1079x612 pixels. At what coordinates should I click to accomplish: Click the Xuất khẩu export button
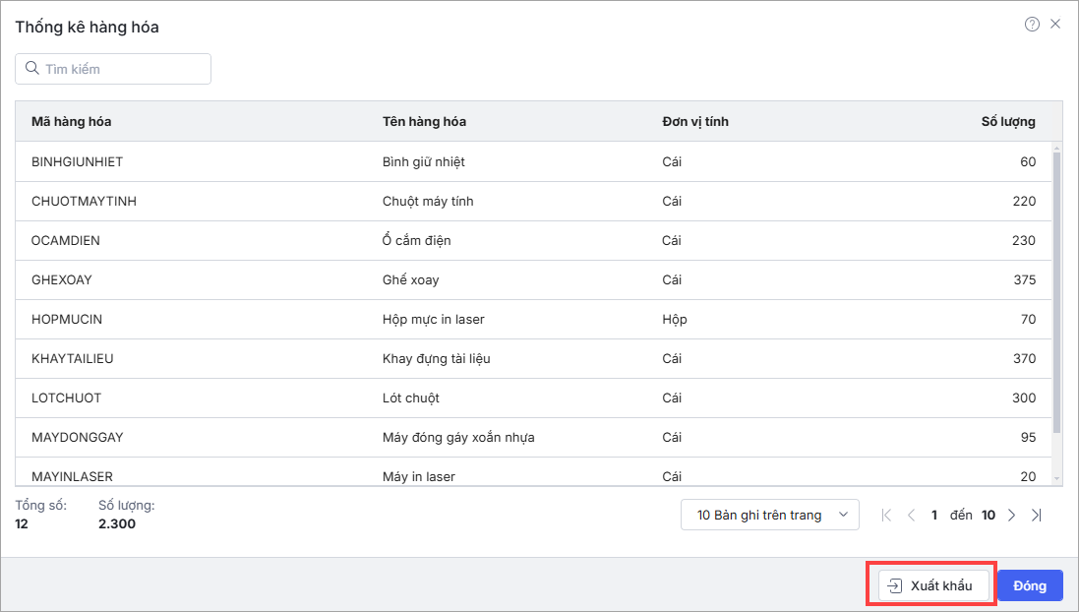(x=931, y=585)
